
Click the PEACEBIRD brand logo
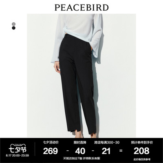81,7
